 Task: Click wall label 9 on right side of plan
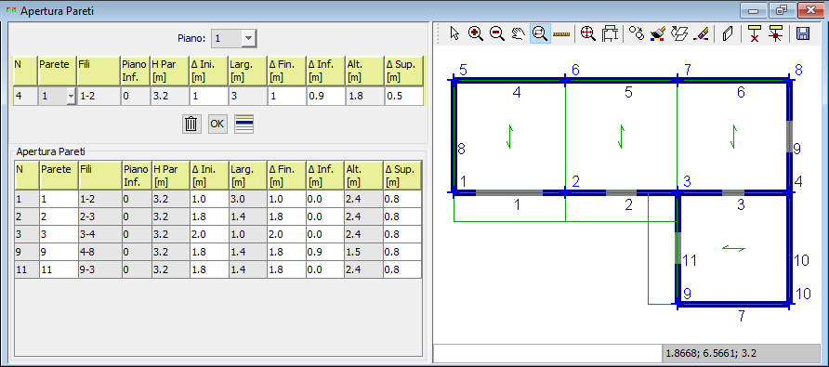(x=796, y=149)
